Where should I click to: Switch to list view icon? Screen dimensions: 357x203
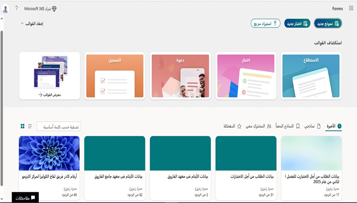click(30, 126)
